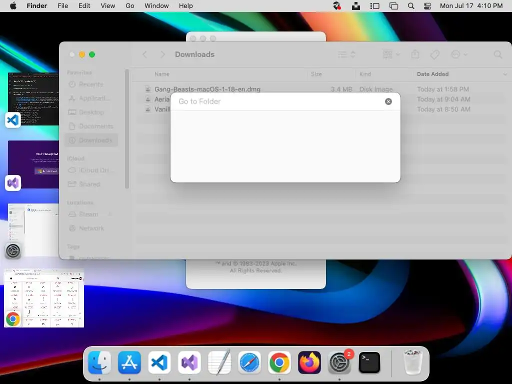Viewport: 512px width, 384px height.
Task: Click the Stage Manager menu bar icon
Action: (374, 6)
